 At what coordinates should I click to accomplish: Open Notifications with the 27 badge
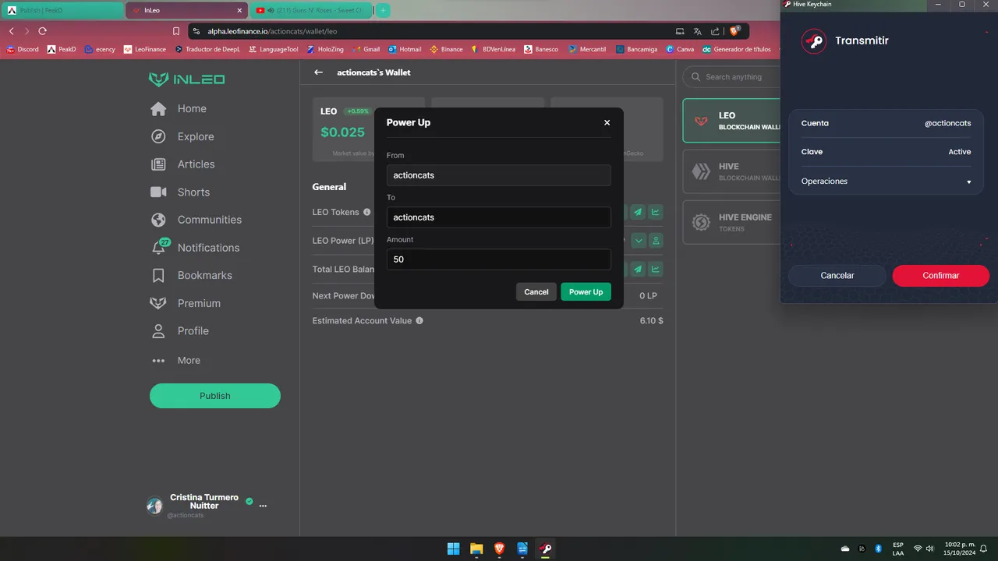tap(195, 247)
